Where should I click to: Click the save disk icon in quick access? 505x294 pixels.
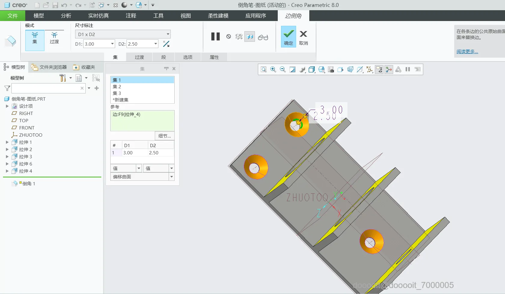tap(55, 5)
